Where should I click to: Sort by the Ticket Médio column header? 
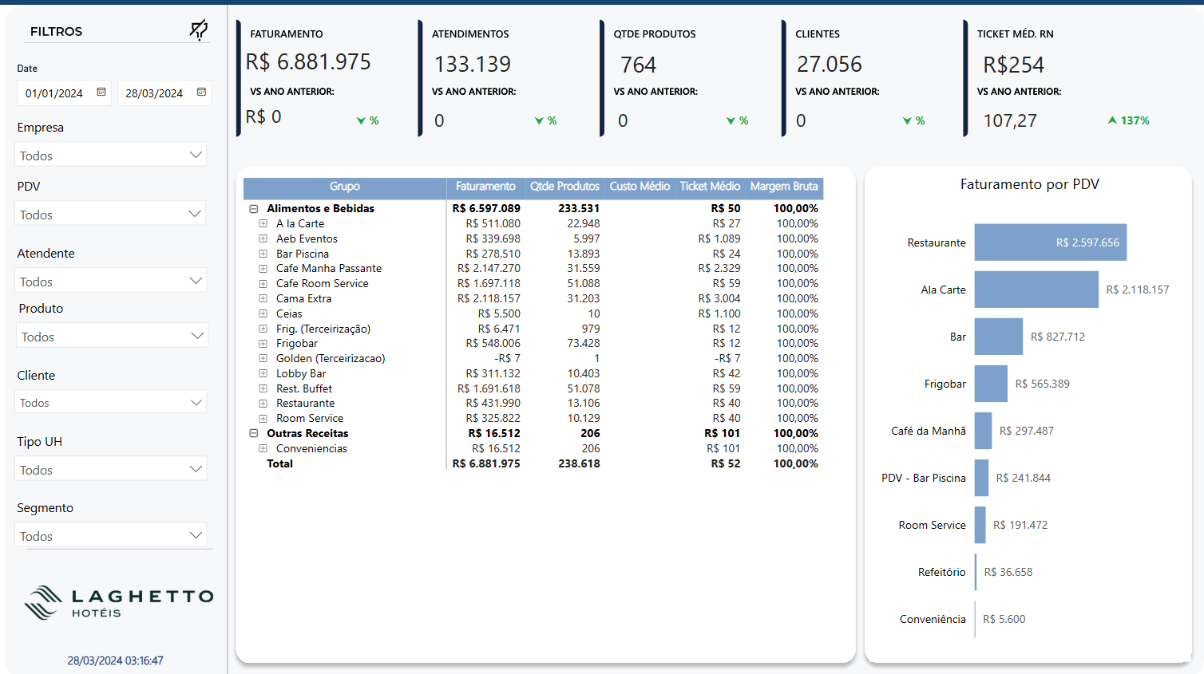point(710,187)
